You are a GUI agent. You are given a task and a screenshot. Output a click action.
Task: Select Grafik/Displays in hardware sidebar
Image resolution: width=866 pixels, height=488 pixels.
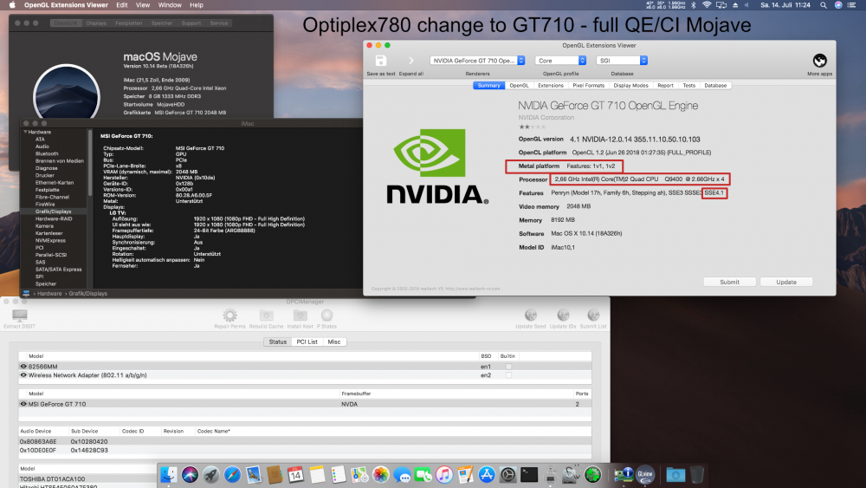(x=54, y=211)
